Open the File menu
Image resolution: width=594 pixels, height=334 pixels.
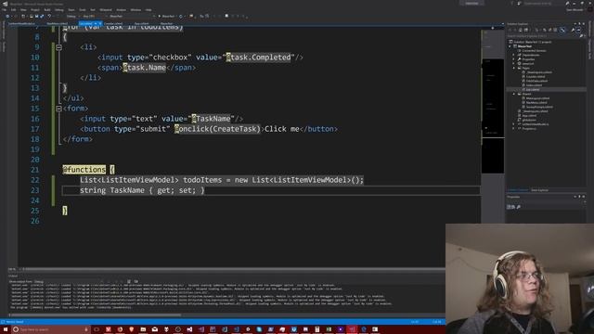coord(4,9)
